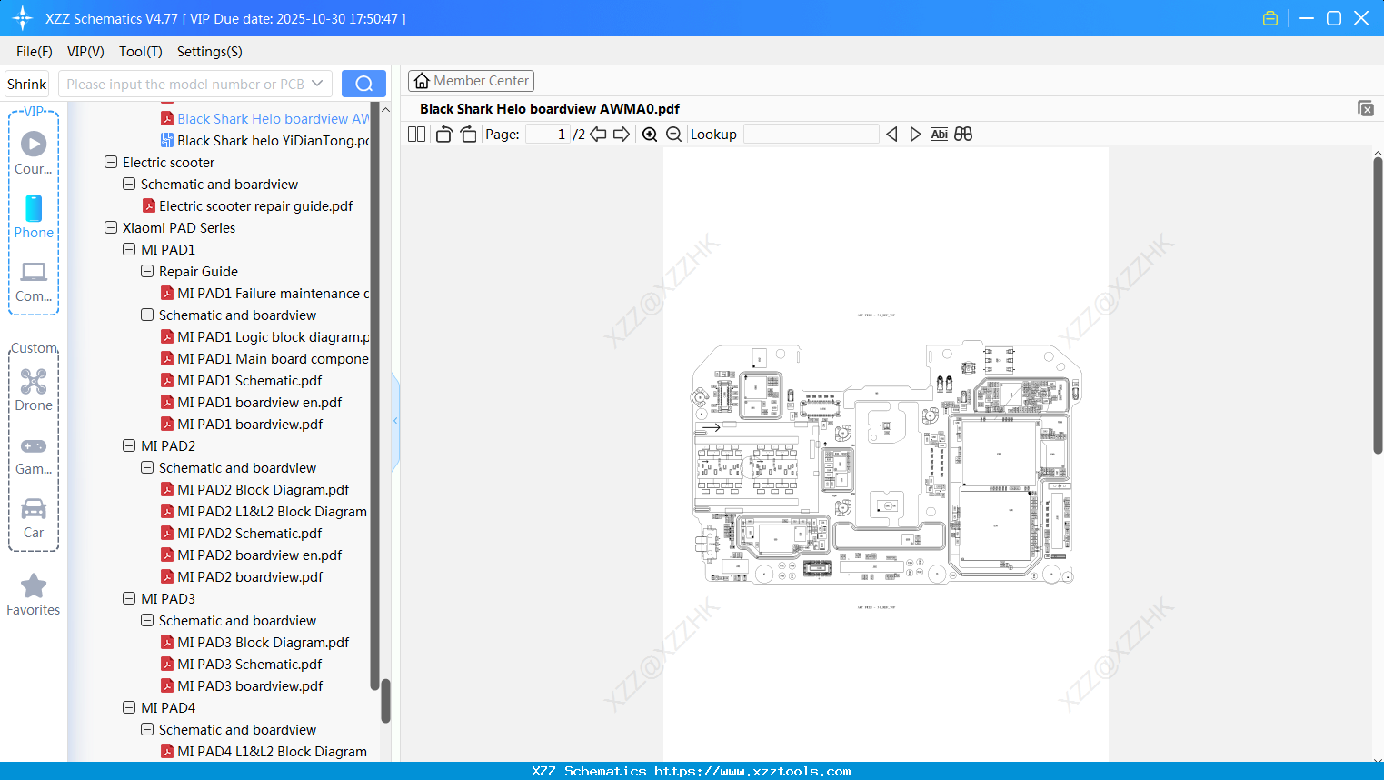Open the MI PAD2 Block Diagram.pdf file
Screen dimensions: 1384x780
point(264,490)
